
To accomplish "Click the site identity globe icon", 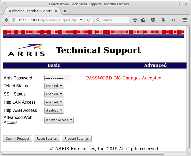I will [x=13, y=20].
